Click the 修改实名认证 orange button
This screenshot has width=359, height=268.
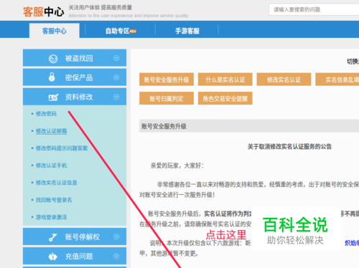(x=284, y=80)
